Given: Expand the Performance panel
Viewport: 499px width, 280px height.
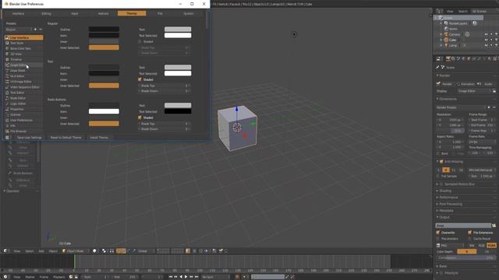Looking at the screenshot, I should pyautogui.click(x=448, y=197).
